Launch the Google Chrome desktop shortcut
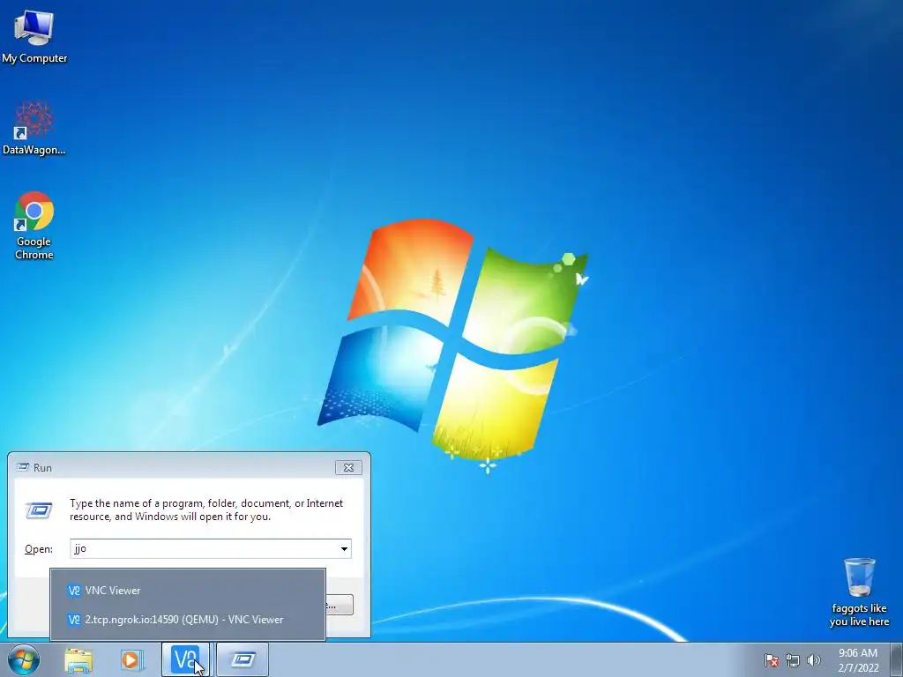903x677 pixels. coord(34,225)
